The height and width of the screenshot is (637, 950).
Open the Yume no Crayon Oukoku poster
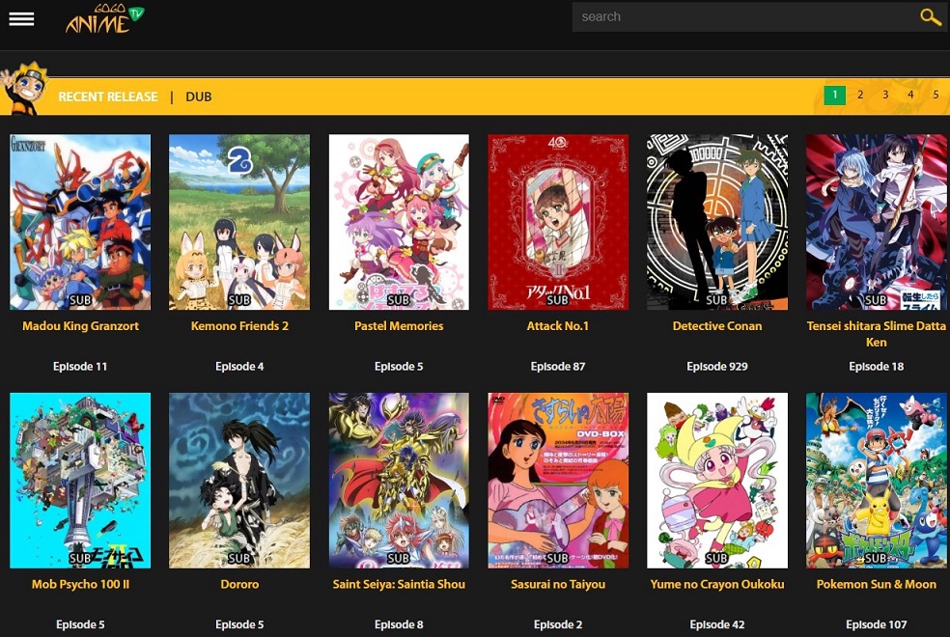pos(717,481)
